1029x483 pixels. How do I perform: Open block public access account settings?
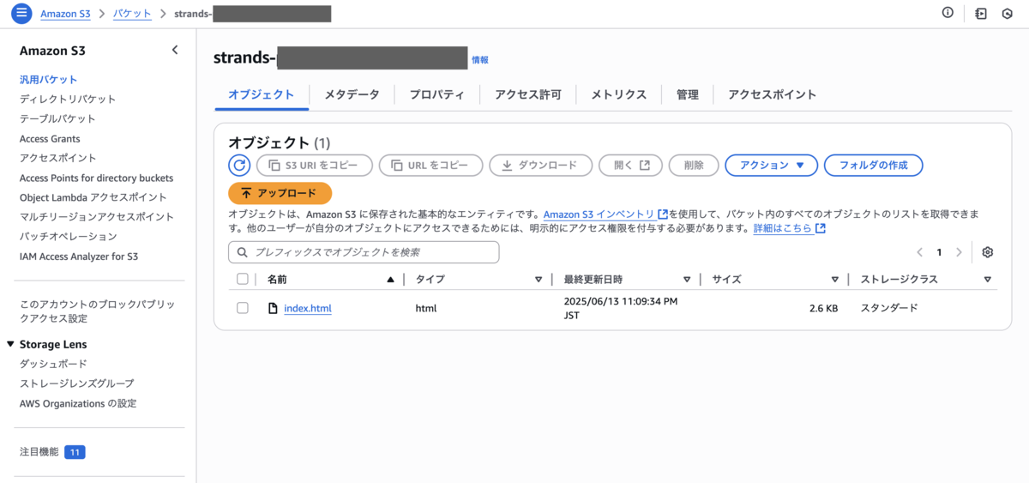coord(97,311)
